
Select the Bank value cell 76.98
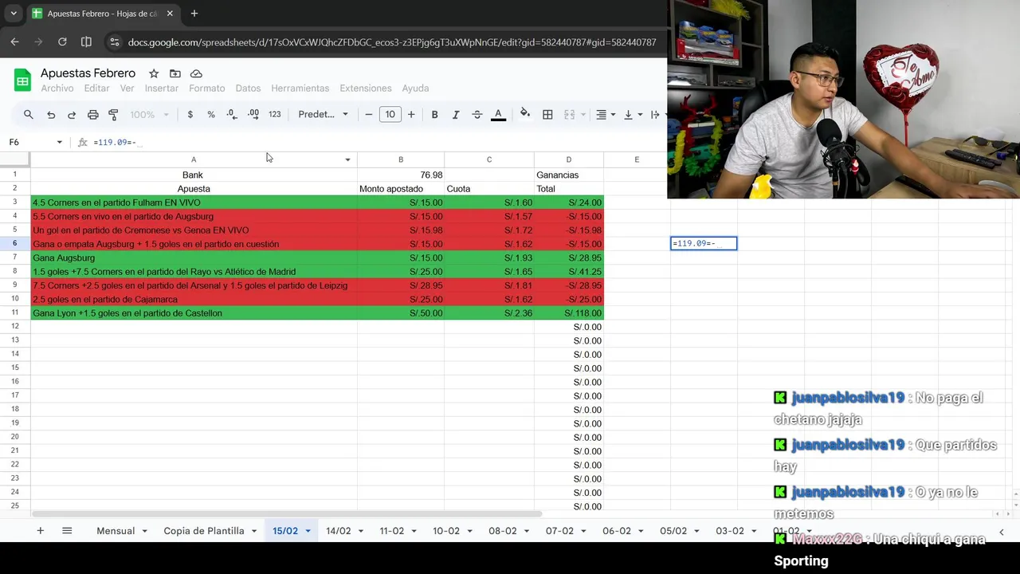tap(401, 175)
